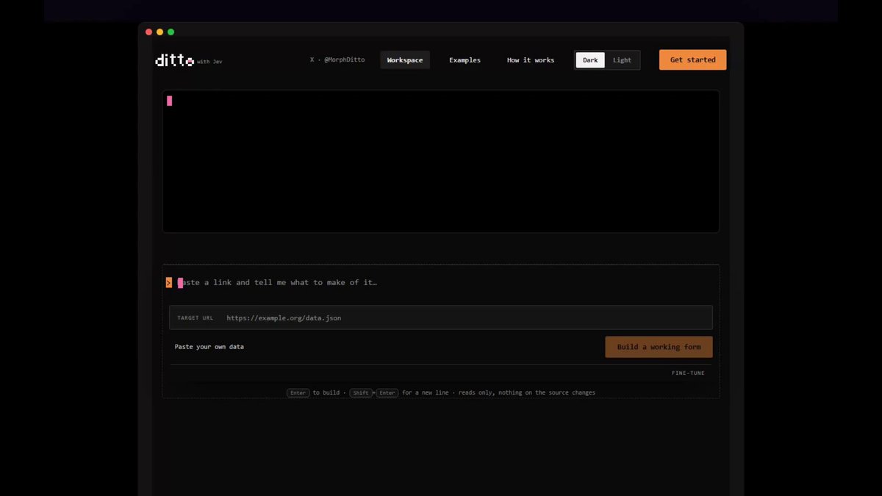The width and height of the screenshot is (882, 496).
Task: Switch to the Workspace tab
Action: pos(405,60)
